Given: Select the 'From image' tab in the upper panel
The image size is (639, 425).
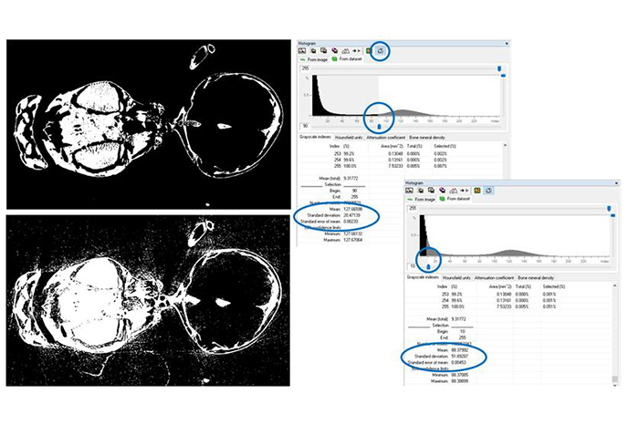Looking at the screenshot, I should coord(317,61).
